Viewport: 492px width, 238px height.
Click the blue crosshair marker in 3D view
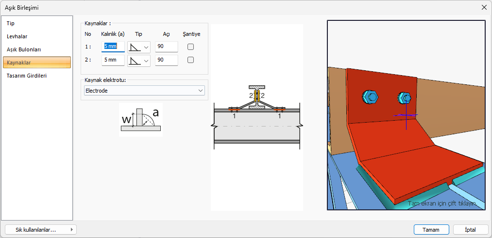(406, 115)
